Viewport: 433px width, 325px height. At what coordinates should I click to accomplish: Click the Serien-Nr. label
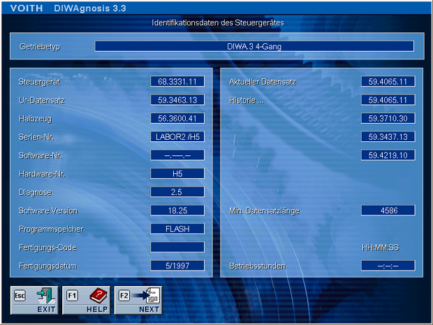(36, 137)
